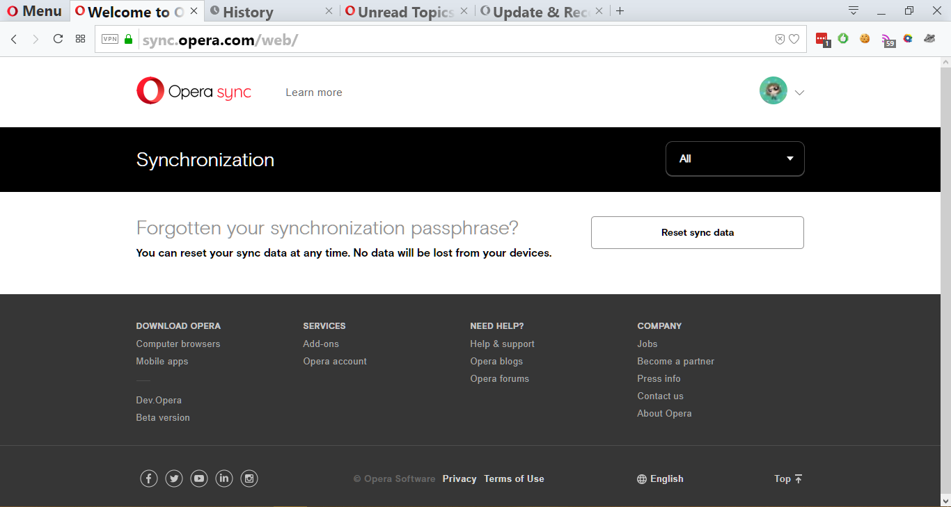Click the RSS extension showing 59 notifications
The image size is (951, 507).
point(886,39)
